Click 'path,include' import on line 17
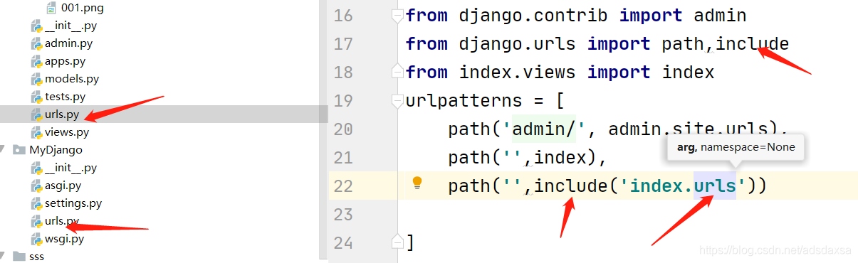 (726, 44)
